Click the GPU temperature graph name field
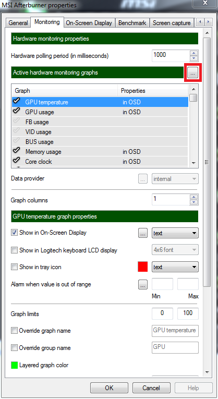This screenshot has width=218, height=399. [175, 331]
